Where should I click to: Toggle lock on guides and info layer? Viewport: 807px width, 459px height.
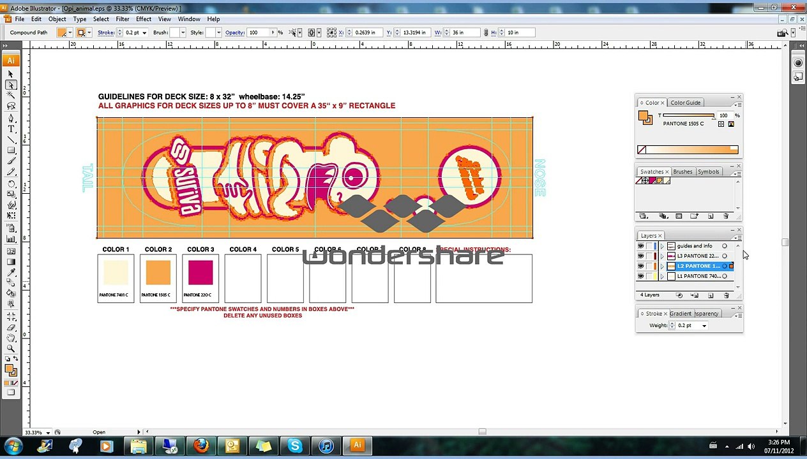[649, 246]
